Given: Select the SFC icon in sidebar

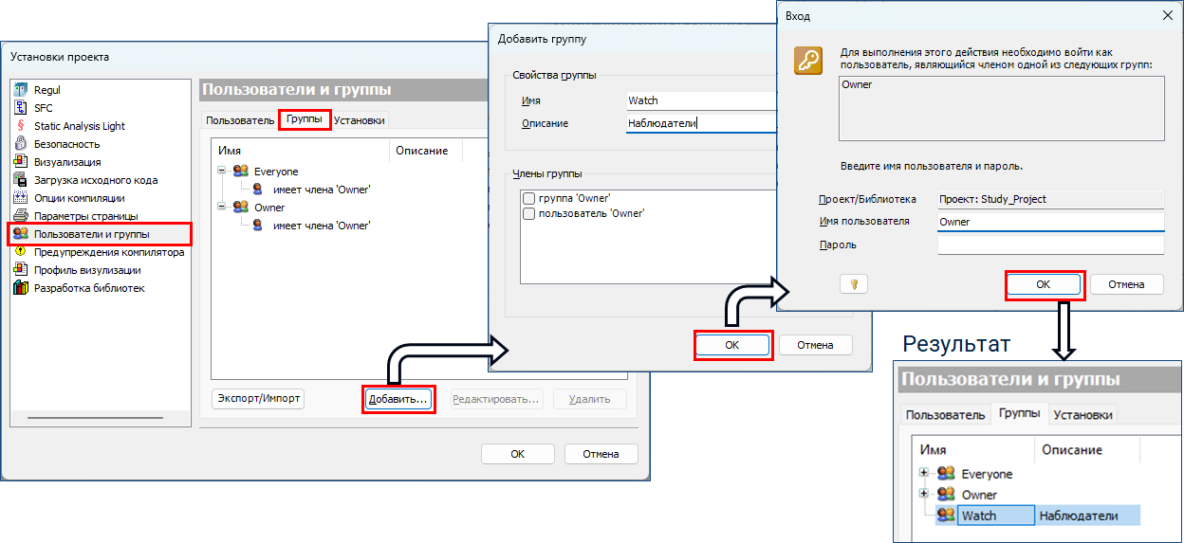Looking at the screenshot, I should 20,108.
